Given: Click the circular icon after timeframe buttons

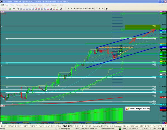Looking at the screenshot, I should [107, 9].
